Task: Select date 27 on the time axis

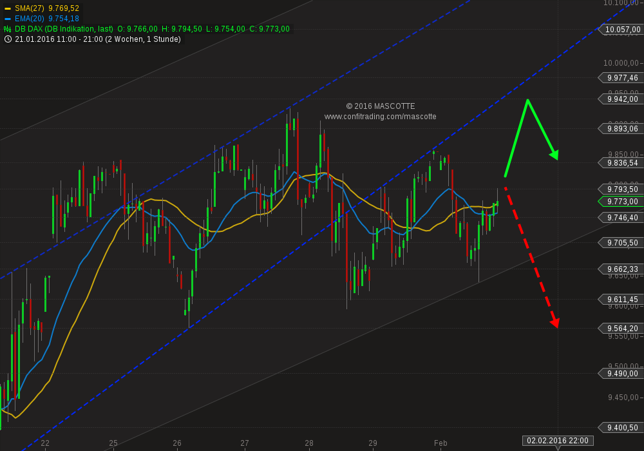Action: [245, 443]
